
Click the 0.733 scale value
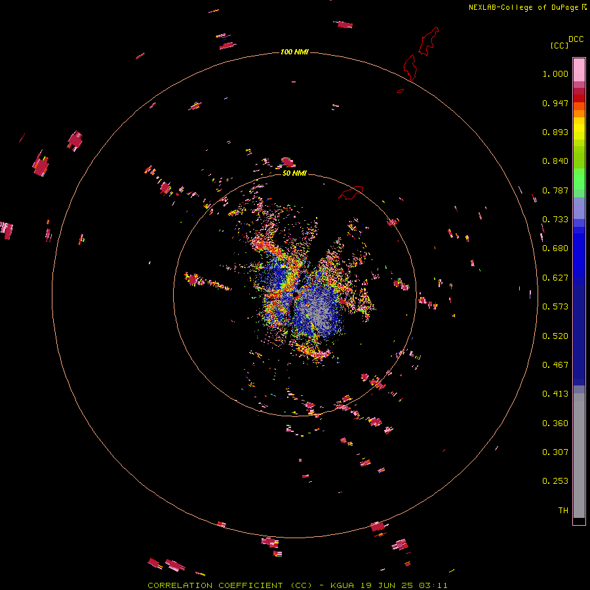click(555, 220)
